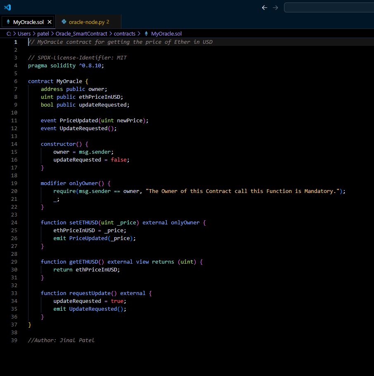Image resolution: width=374 pixels, height=376 pixels.
Task: Click the Solidity icon on MyOracle.sol tab
Action: click(x=8, y=22)
